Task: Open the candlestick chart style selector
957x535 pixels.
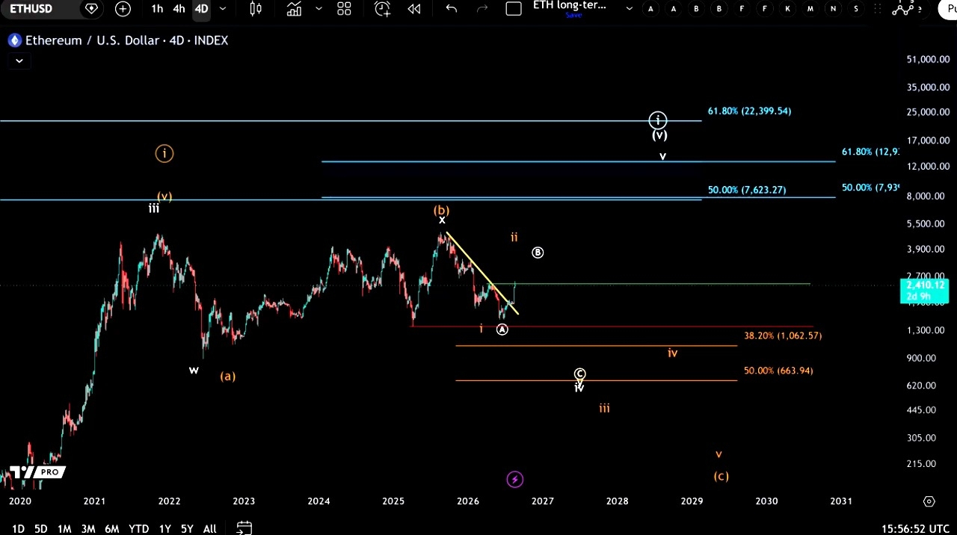Action: [x=256, y=9]
